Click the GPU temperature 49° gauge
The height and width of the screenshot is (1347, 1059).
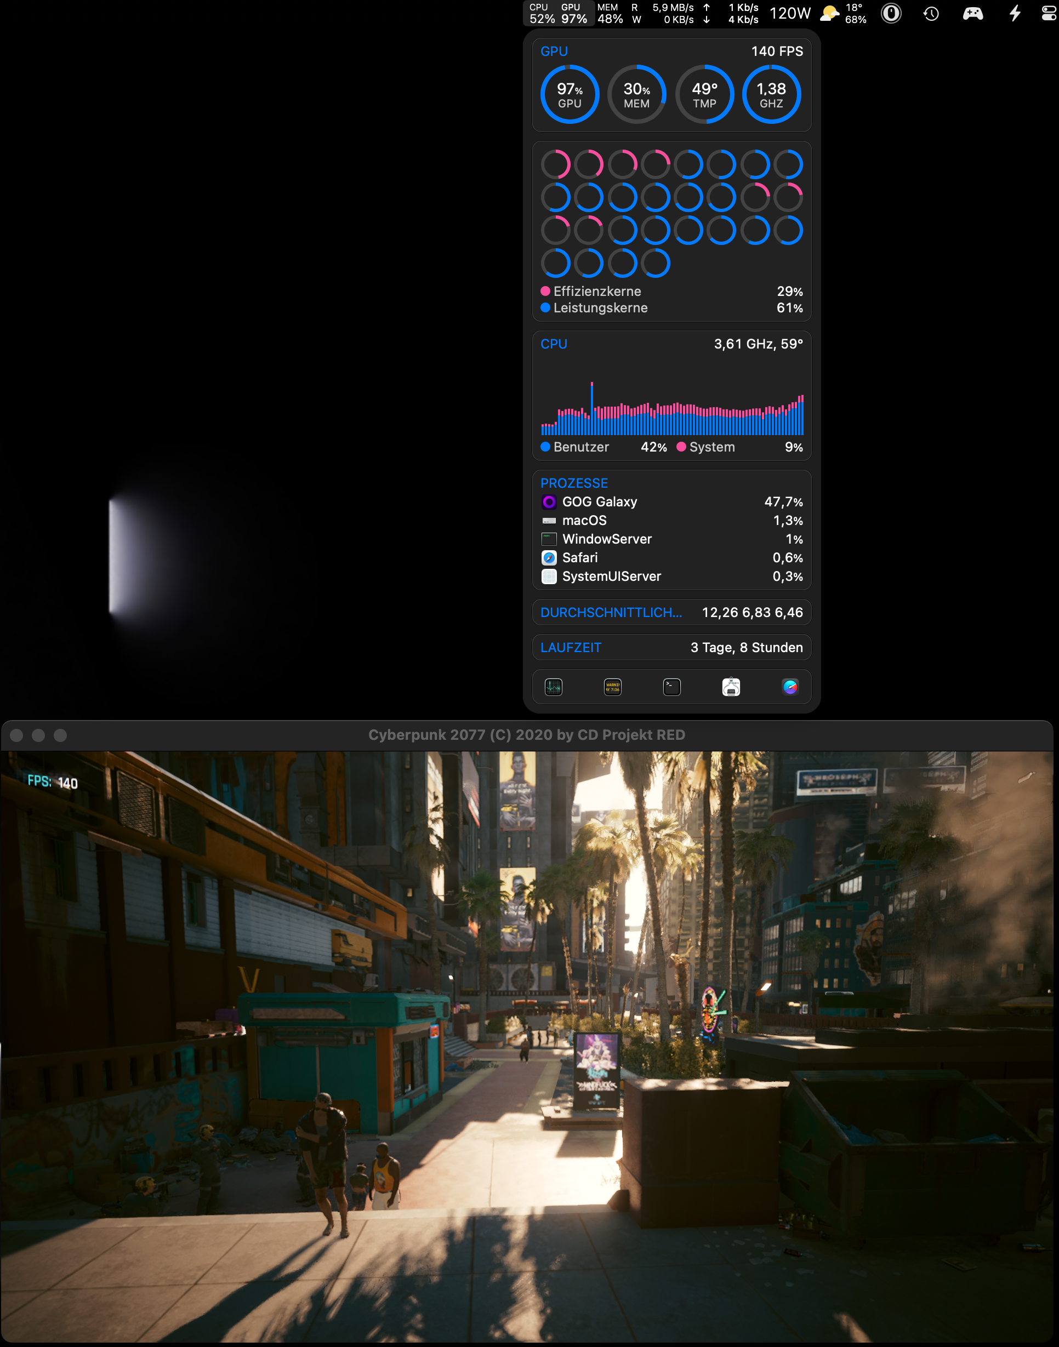[704, 94]
